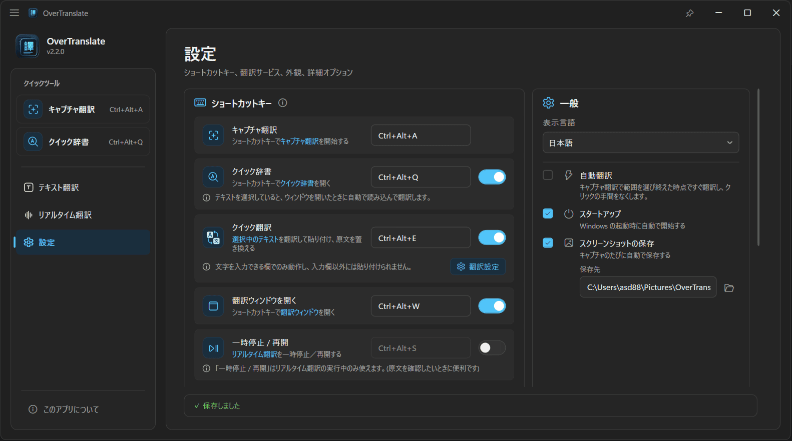Click the Ctrl+Alt+A shortcut field
The image size is (792, 441).
(421, 135)
